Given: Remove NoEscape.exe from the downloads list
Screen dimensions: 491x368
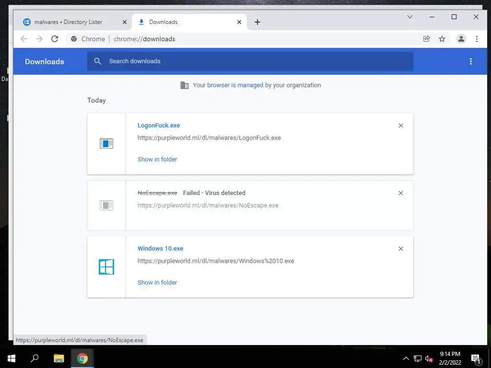Looking at the screenshot, I should (x=400, y=193).
